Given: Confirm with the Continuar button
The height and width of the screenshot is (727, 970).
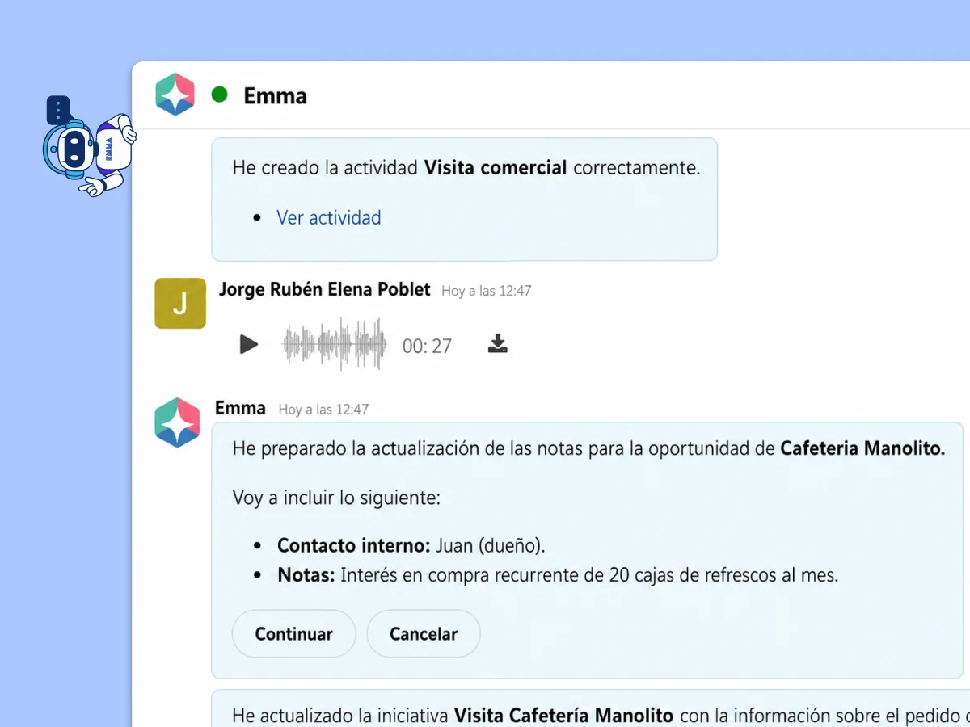Looking at the screenshot, I should pos(294,634).
